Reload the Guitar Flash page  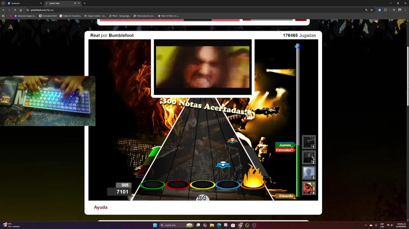tap(15, 10)
